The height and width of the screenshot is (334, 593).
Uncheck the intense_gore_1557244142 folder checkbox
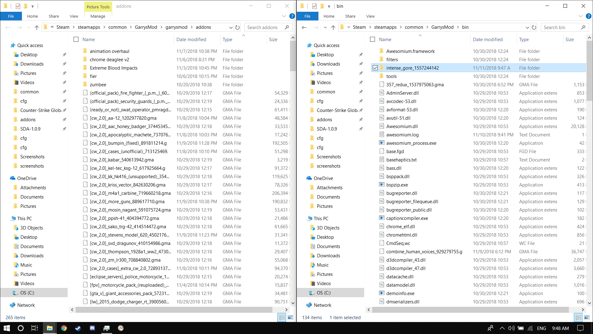click(375, 68)
